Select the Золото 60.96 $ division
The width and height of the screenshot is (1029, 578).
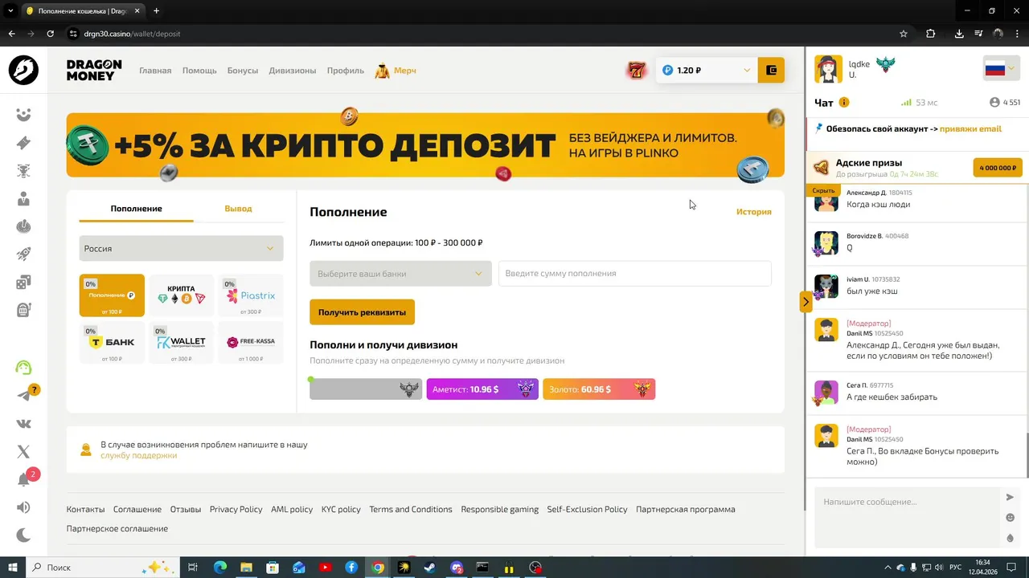599,389
